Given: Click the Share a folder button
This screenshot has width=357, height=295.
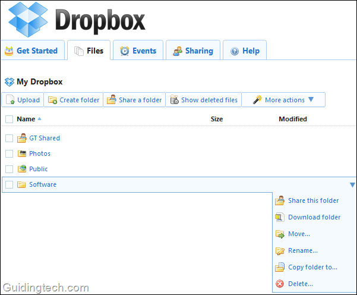Looking at the screenshot, I should pyautogui.click(x=134, y=100).
